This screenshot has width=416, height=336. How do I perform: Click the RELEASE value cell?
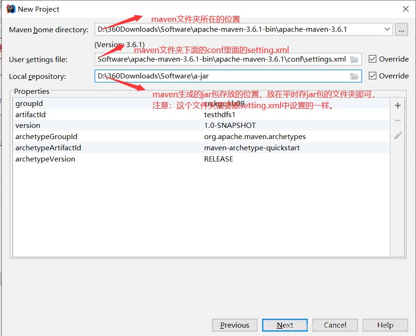coord(219,159)
